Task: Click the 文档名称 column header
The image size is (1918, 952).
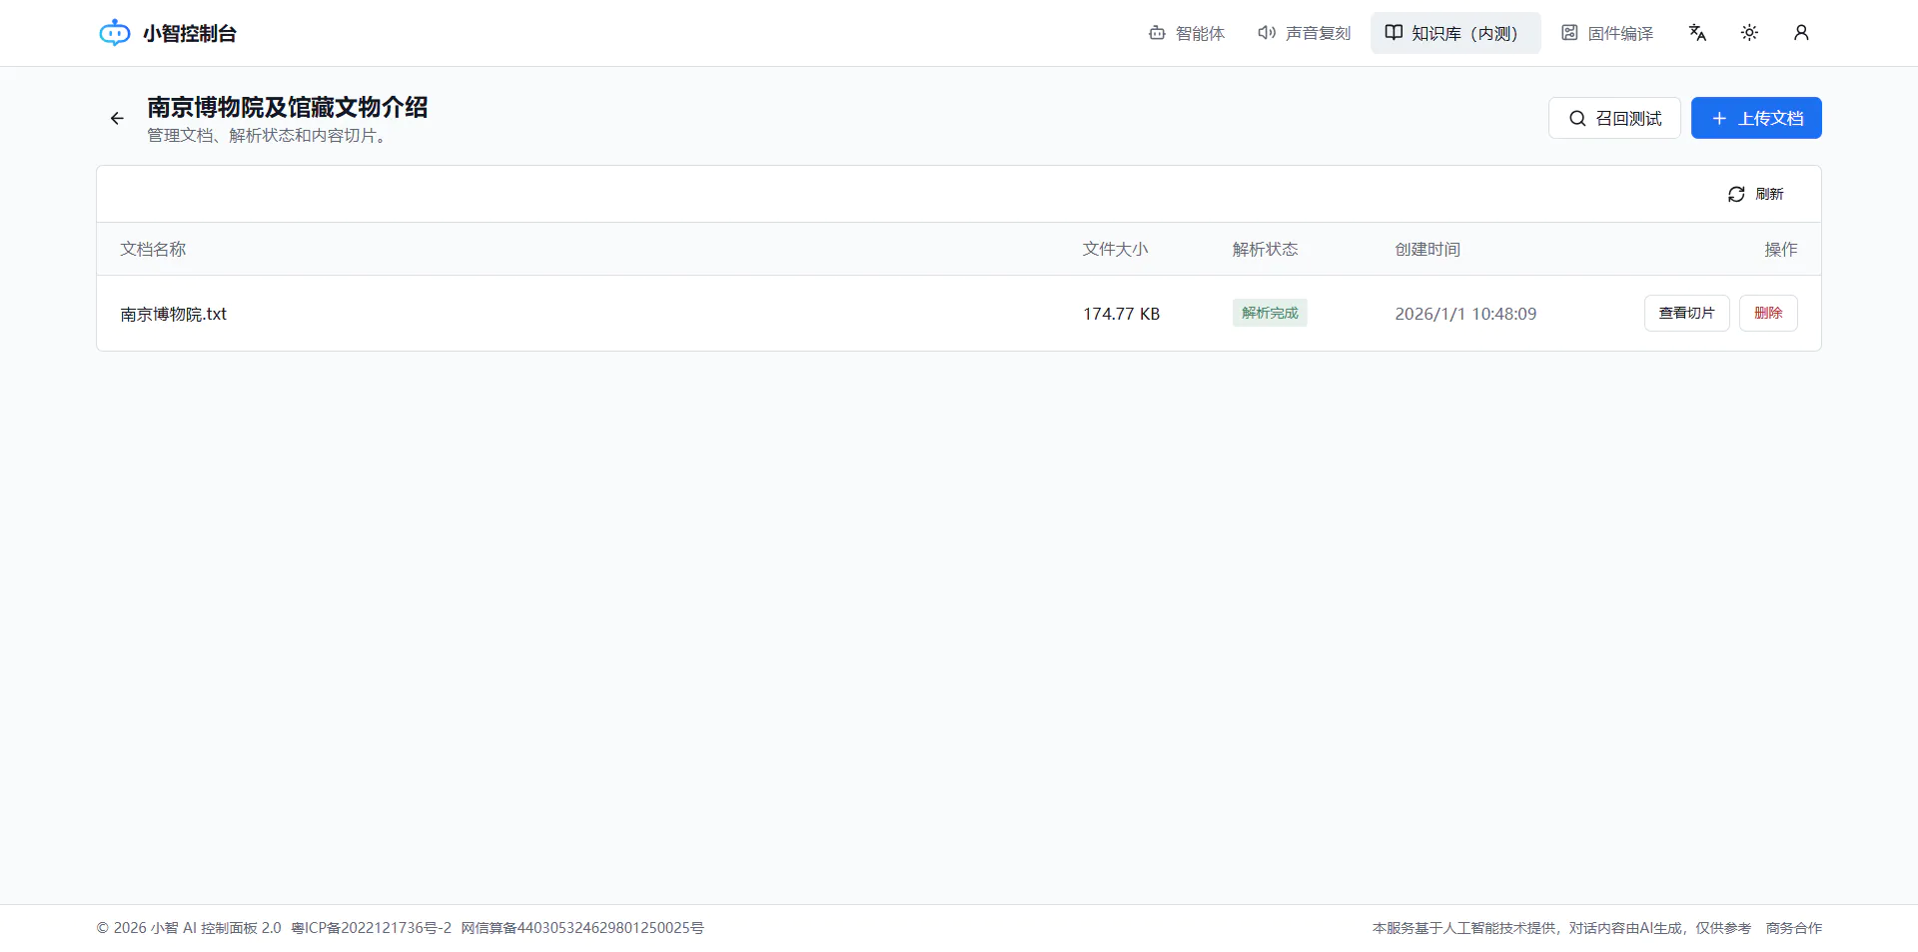Action: tap(153, 249)
